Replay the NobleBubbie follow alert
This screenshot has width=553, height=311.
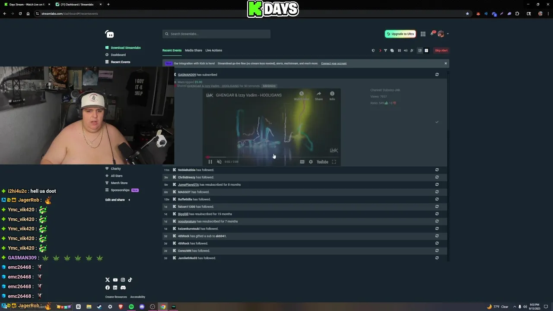click(437, 170)
